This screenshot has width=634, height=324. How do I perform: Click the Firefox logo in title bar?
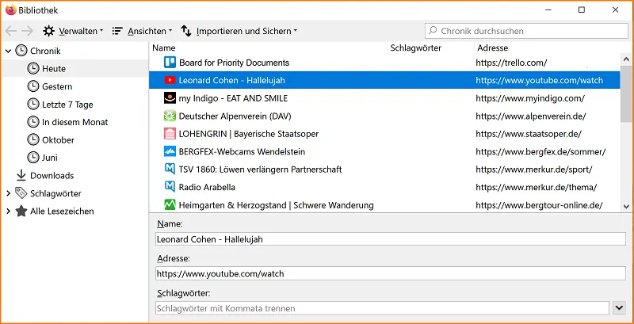[11, 10]
